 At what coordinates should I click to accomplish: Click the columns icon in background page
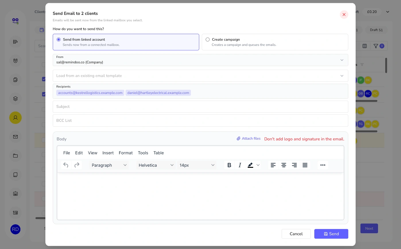coord(365,46)
